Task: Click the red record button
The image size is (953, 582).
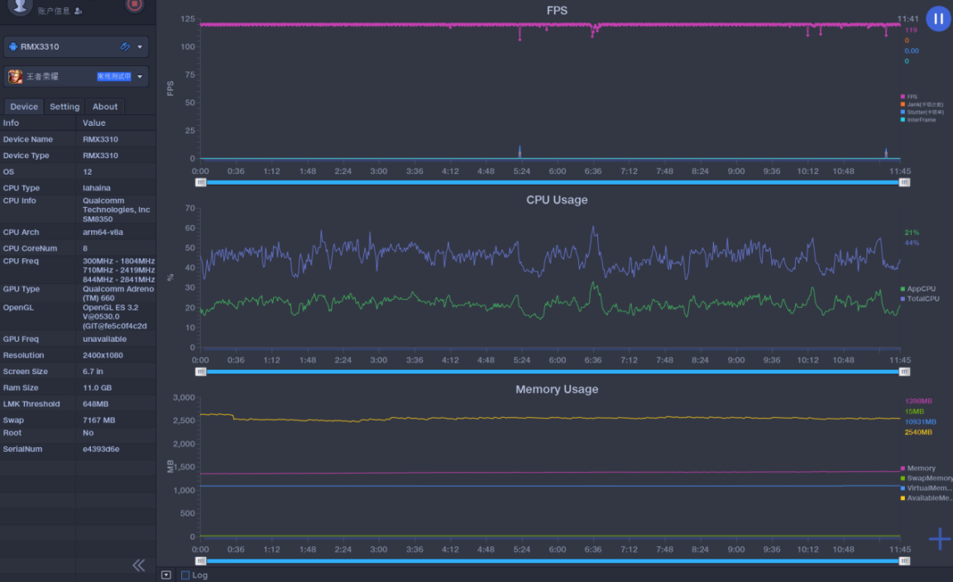Action: (x=134, y=6)
